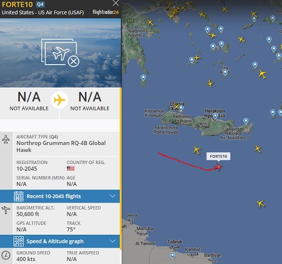
Task: Select the airport pin at Heraklion
Action: coord(215,116)
